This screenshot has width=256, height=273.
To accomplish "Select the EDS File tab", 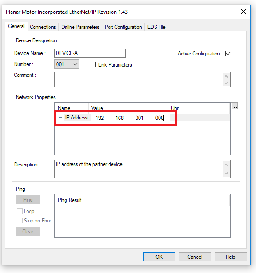I will point(156,27).
